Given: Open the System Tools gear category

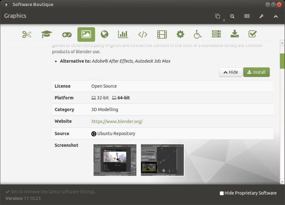Looking at the screenshot, I should pos(180,34).
